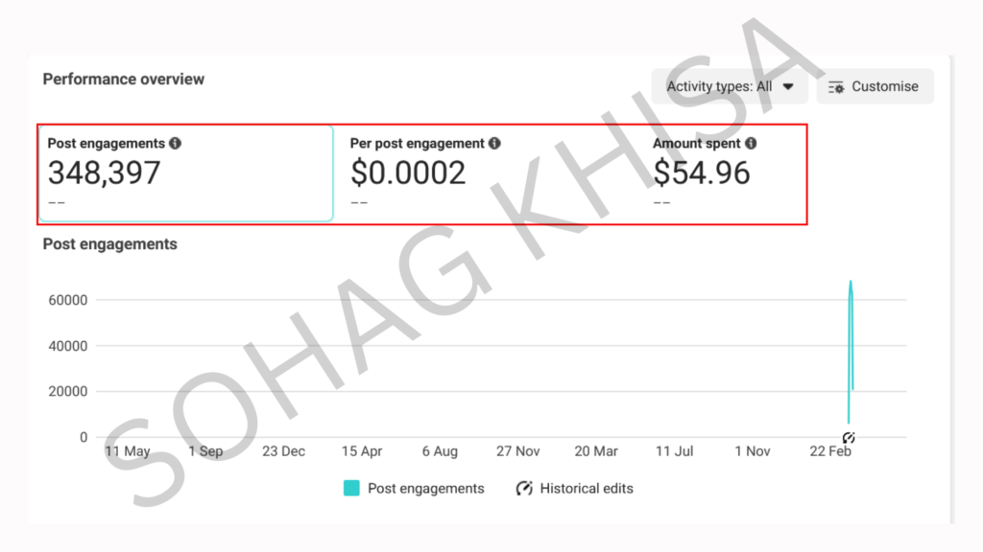Click the 22 Feb date label

click(x=830, y=451)
